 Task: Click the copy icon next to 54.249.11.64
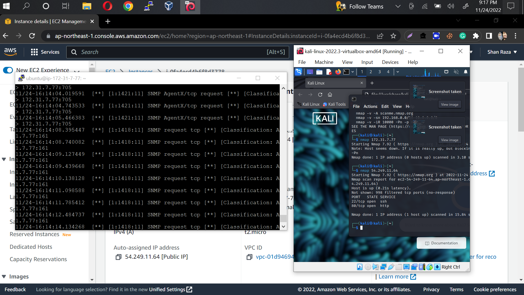coord(119,257)
